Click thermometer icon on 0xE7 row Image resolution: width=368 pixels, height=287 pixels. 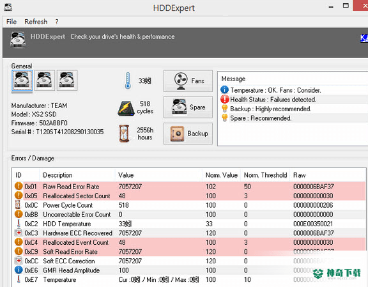coord(19,279)
